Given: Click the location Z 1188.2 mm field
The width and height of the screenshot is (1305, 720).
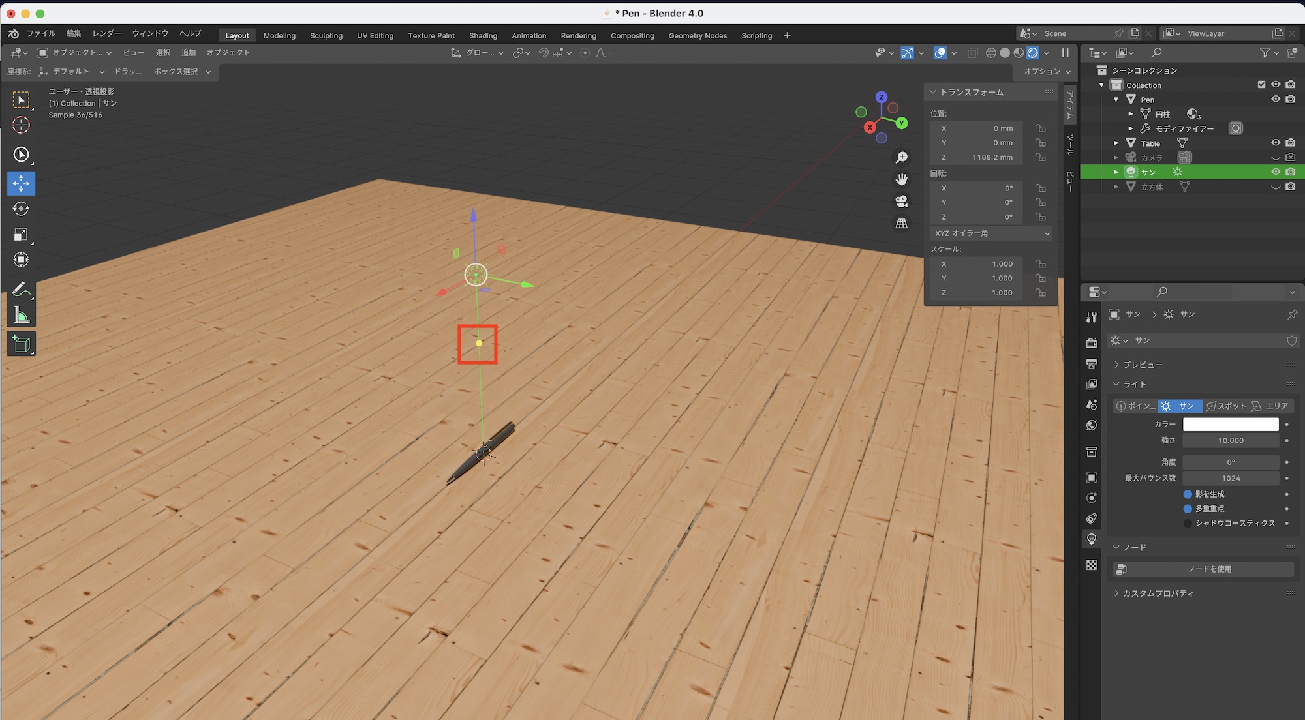Looking at the screenshot, I should click(x=977, y=157).
